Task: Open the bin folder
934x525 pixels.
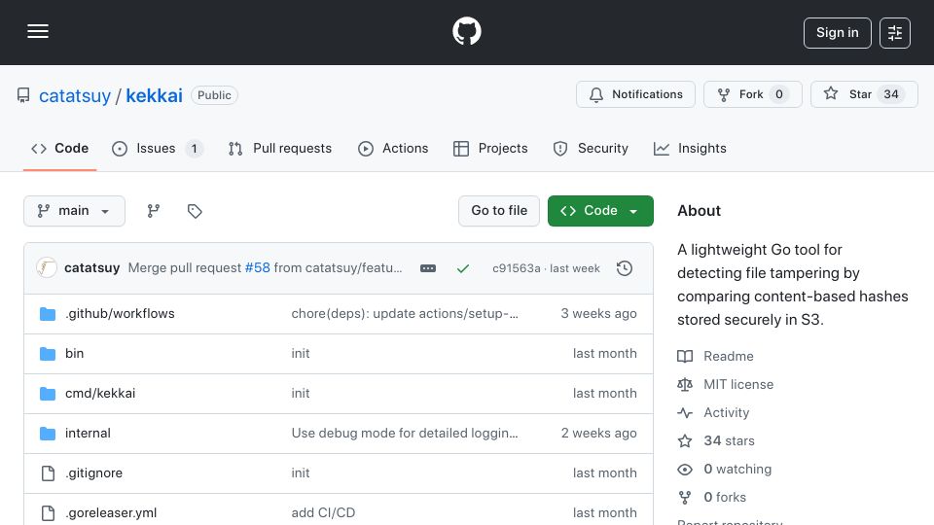Action: pos(75,354)
